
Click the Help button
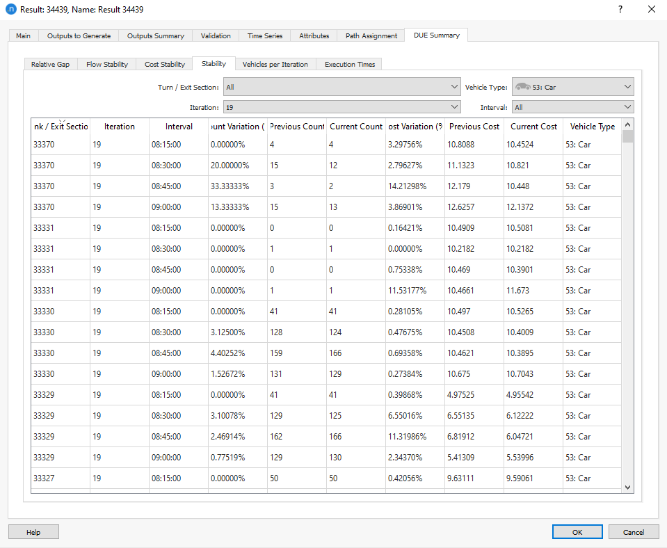33,531
